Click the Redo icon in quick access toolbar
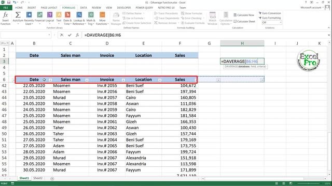Image resolution: width=332 pixels, height=186 pixels. (22, 2)
